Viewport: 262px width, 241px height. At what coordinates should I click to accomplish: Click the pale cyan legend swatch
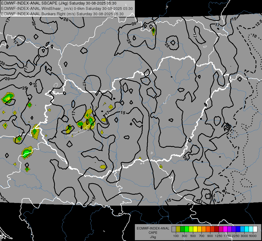[251, 229]
